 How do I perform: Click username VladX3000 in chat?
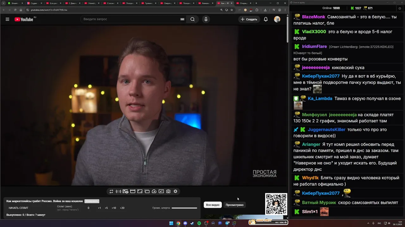[x=314, y=32]
